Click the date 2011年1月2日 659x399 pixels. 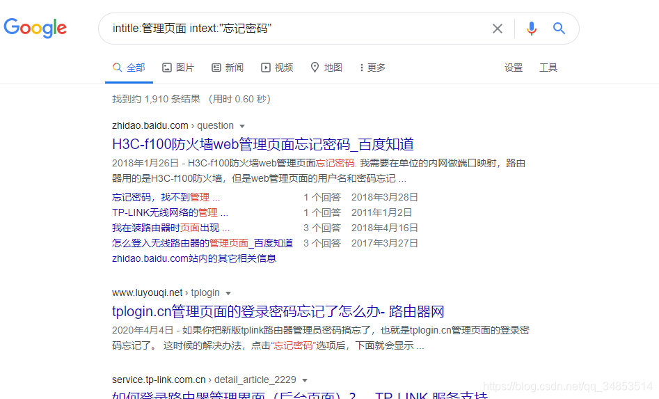381,213
